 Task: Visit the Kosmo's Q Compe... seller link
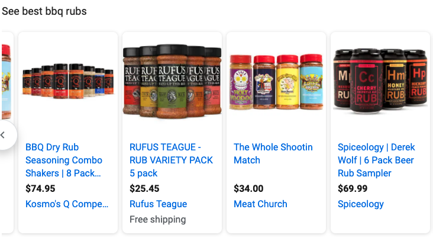pos(67,204)
